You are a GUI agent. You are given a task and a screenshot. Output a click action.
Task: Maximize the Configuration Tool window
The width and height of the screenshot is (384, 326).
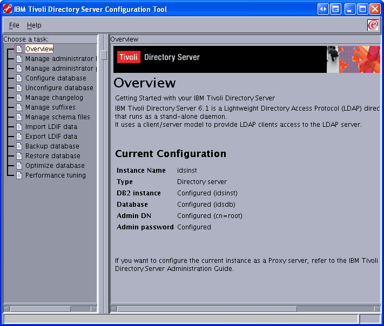(362, 9)
